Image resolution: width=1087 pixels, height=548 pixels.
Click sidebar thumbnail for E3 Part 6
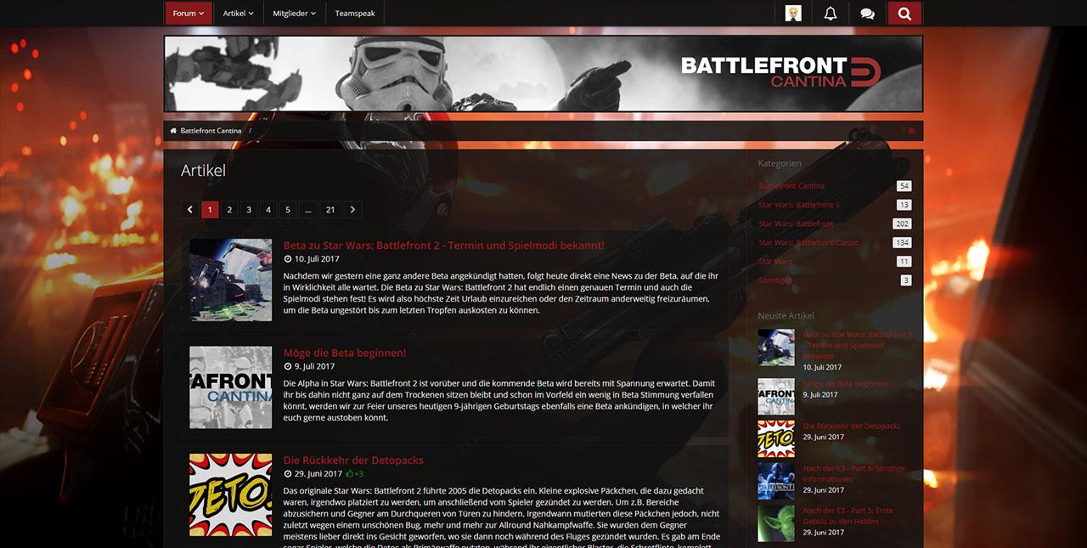coord(776,482)
